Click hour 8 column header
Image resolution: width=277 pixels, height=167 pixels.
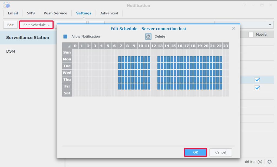(128, 46)
